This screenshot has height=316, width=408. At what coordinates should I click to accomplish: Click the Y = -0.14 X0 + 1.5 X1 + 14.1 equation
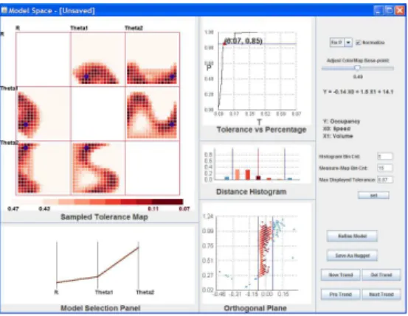tap(358, 92)
